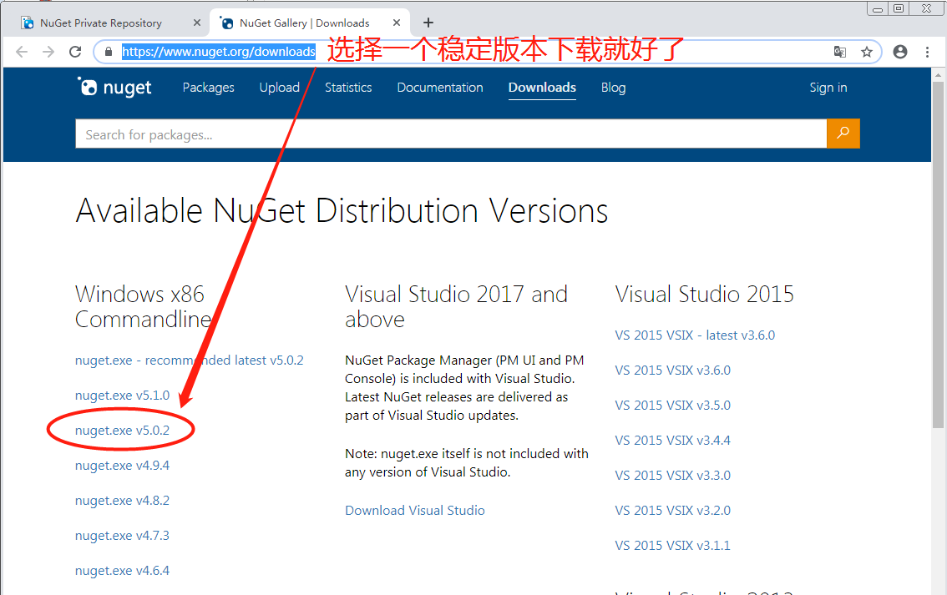
Task: Click the Visual Studio 2017 and above heading
Action: coord(457,306)
